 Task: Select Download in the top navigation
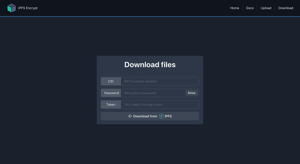(x=286, y=8)
